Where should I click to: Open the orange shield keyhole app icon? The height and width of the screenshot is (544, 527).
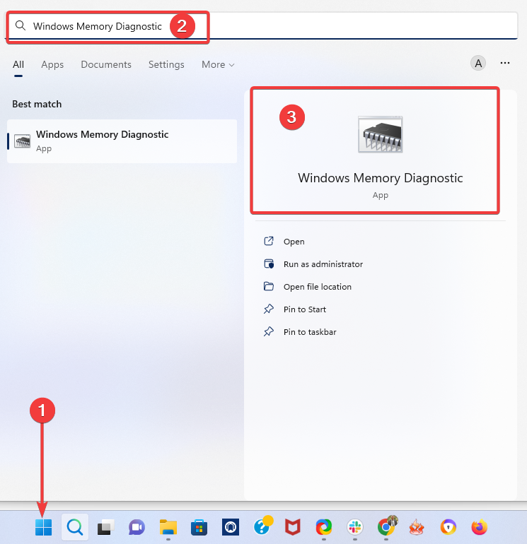448,527
